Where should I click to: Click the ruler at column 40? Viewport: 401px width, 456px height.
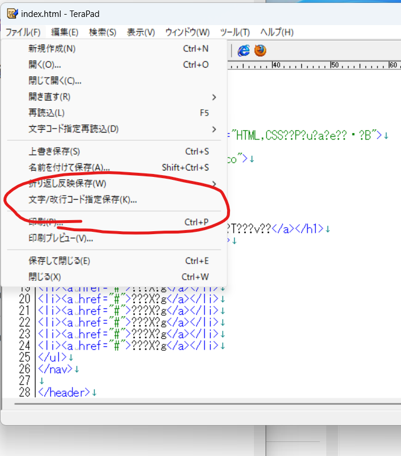pyautogui.click(x=276, y=65)
